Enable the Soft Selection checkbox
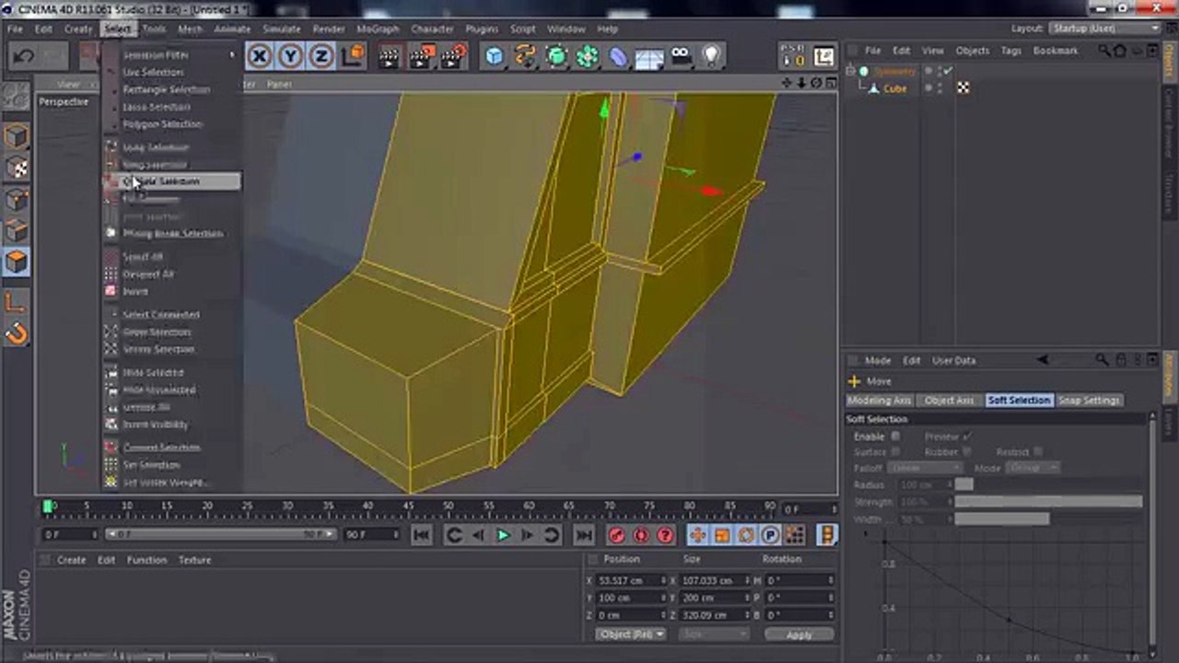The width and height of the screenshot is (1179, 663). (x=895, y=436)
